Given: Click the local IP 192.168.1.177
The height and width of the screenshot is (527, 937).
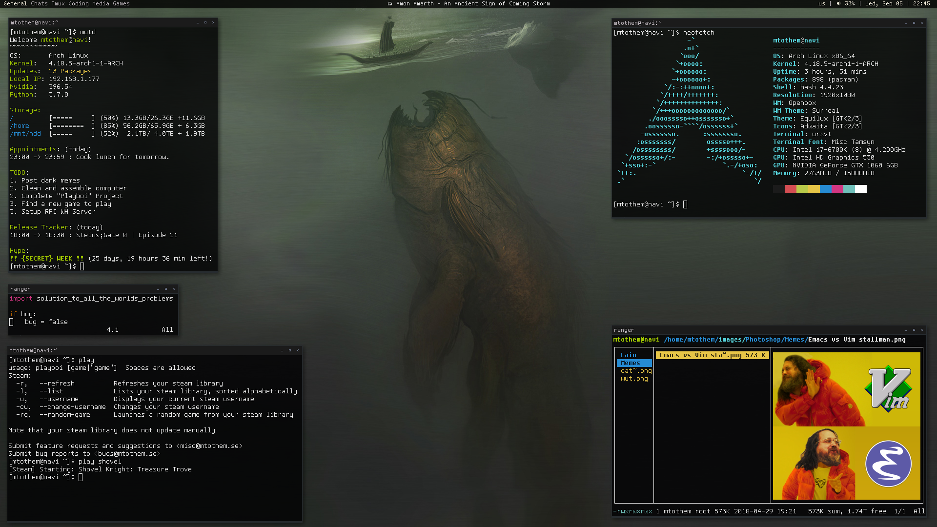Looking at the screenshot, I should [74, 79].
